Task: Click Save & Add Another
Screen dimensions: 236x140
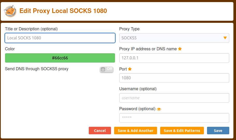Action: click(x=135, y=131)
